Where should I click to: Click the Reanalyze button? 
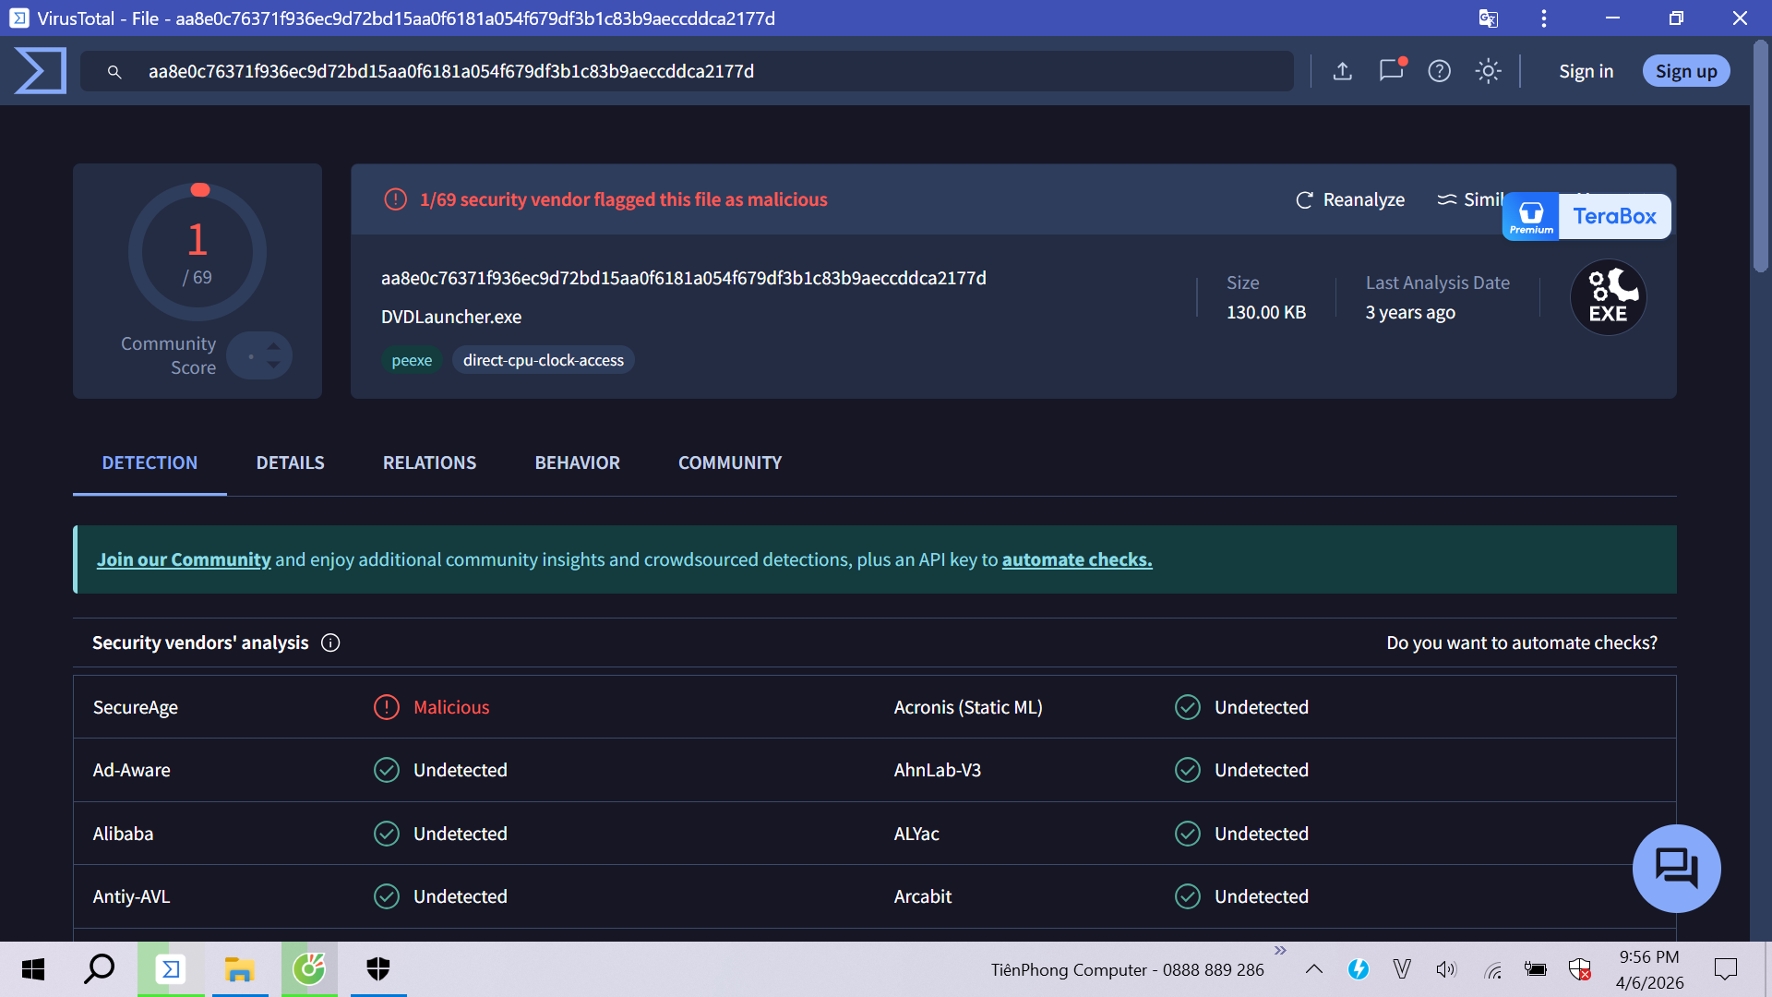point(1350,199)
